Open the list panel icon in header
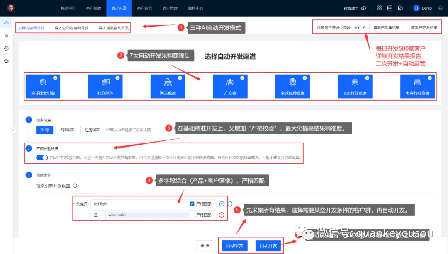448x254 pixels. [x=390, y=8]
